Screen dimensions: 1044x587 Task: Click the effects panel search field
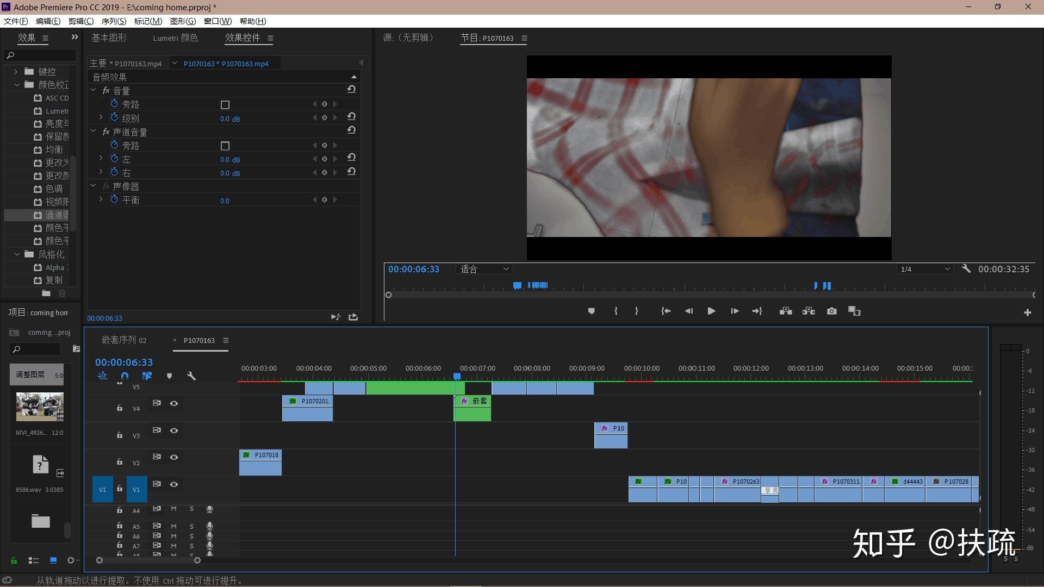coord(40,55)
